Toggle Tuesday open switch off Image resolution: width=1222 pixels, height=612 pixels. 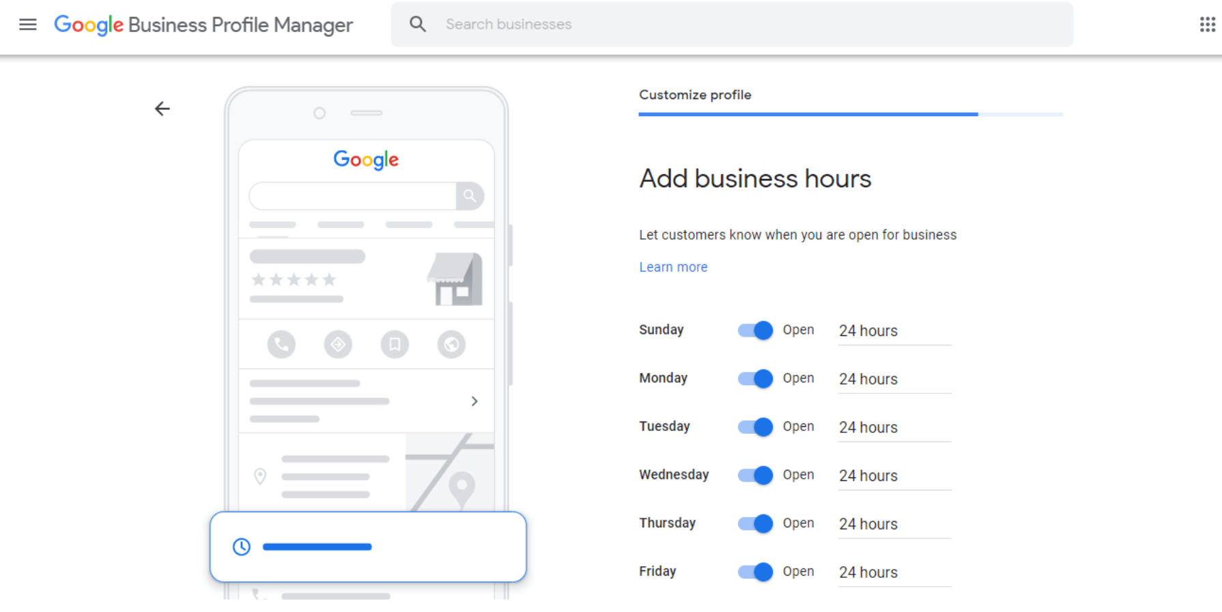tap(755, 427)
